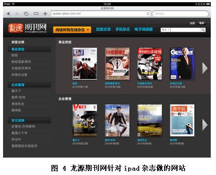Open the 财经国家周刊 cover thumbnail

(x=117, y=64)
